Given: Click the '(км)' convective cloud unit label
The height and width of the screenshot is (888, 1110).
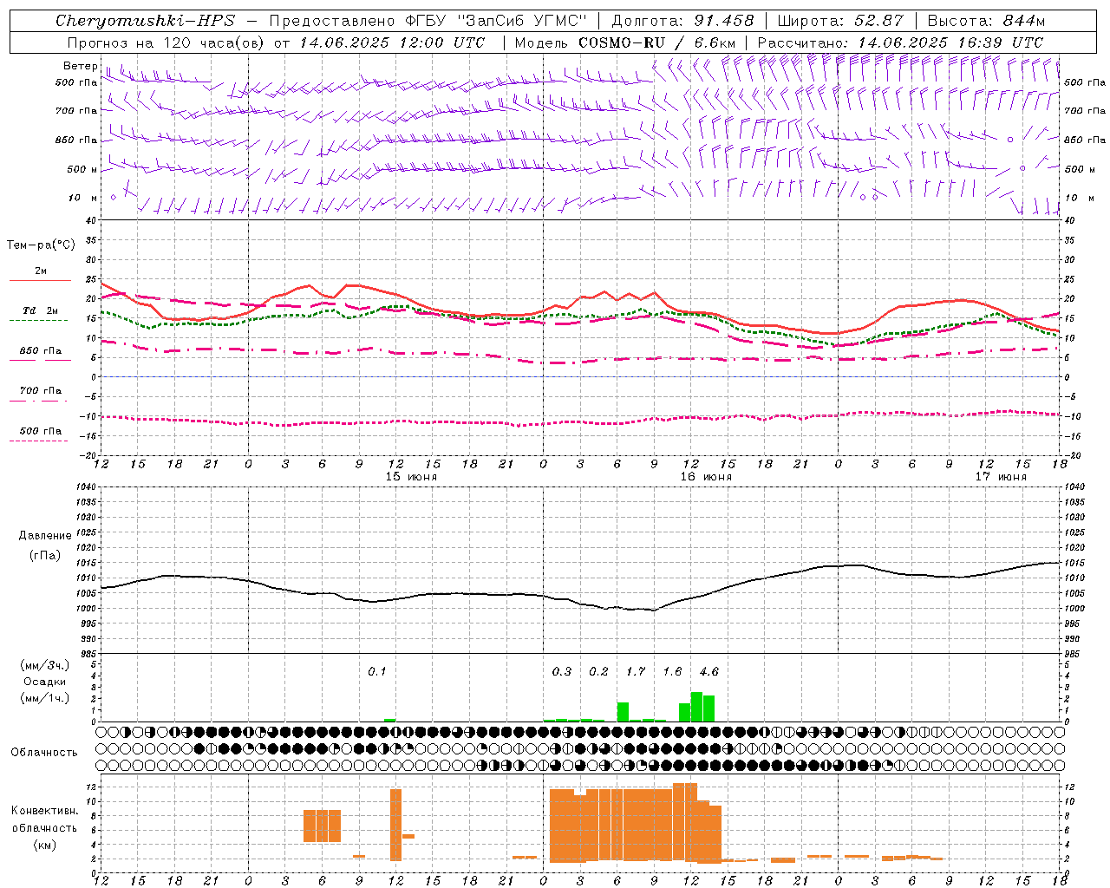Looking at the screenshot, I should coord(44,845).
